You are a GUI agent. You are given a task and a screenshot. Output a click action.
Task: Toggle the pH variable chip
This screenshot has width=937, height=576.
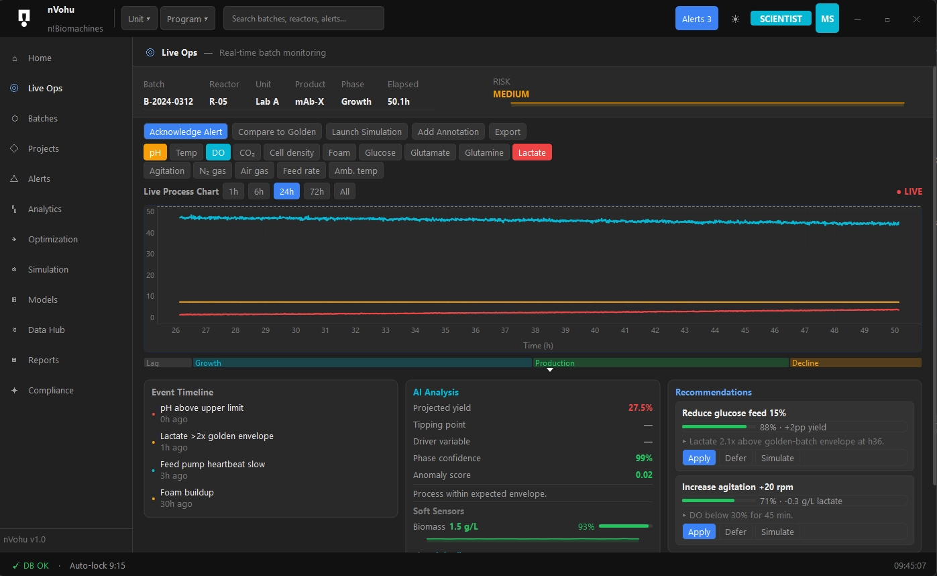pyautogui.click(x=155, y=152)
